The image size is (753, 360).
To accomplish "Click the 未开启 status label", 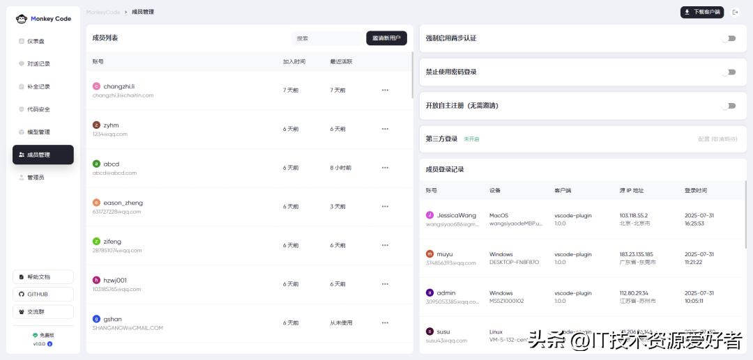I will pos(471,139).
